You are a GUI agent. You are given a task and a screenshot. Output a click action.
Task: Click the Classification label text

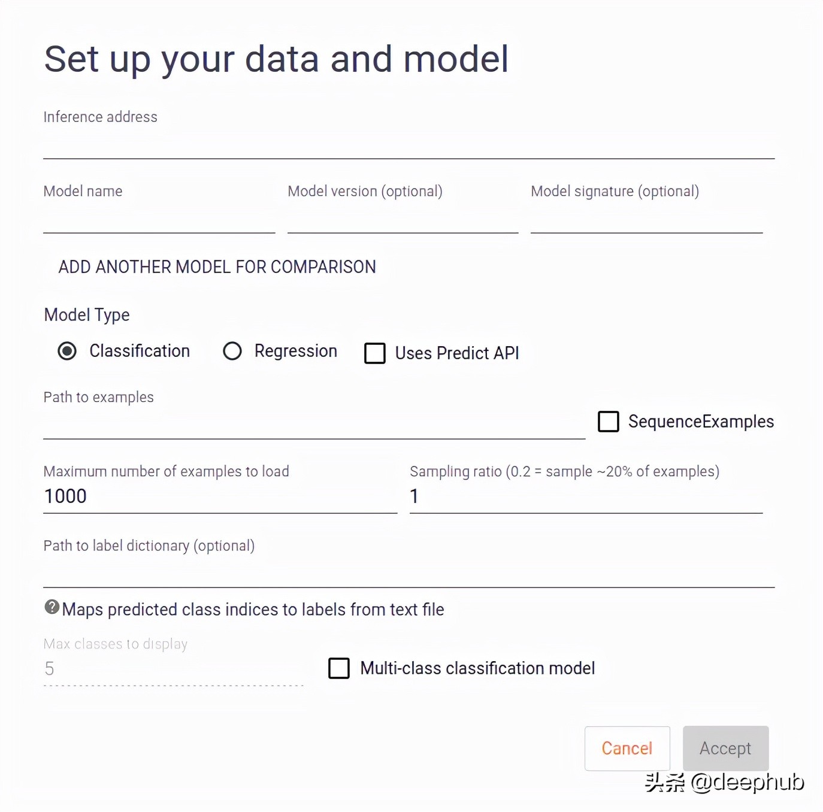pyautogui.click(x=140, y=351)
